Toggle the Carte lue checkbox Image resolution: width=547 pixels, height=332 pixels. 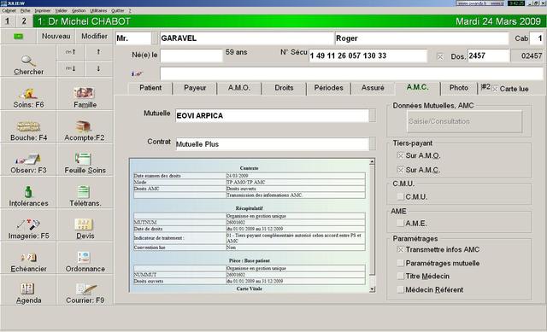click(x=495, y=89)
